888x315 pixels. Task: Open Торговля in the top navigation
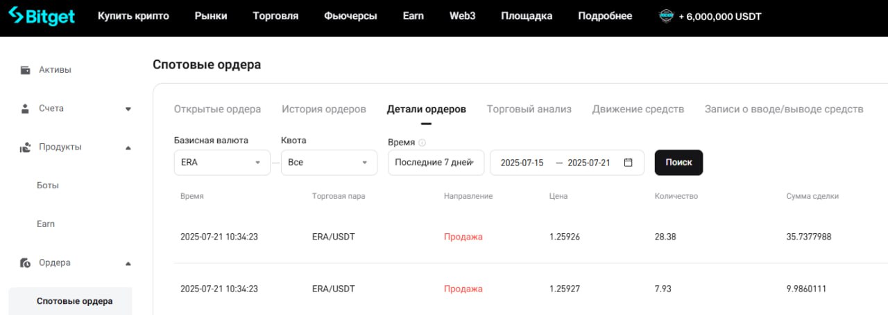275,16
